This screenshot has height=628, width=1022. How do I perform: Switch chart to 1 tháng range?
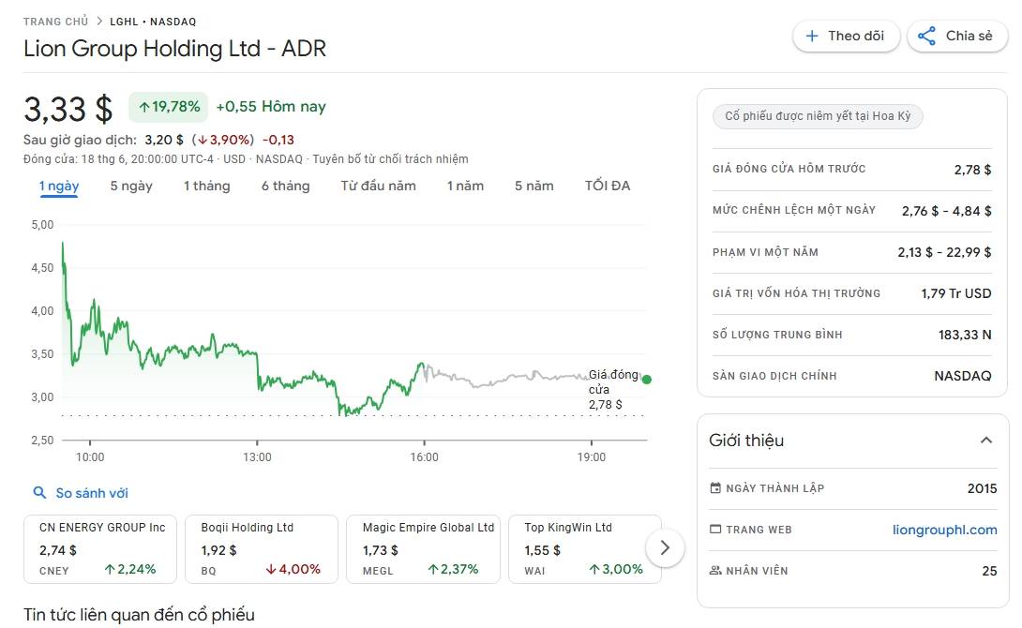[x=206, y=186]
